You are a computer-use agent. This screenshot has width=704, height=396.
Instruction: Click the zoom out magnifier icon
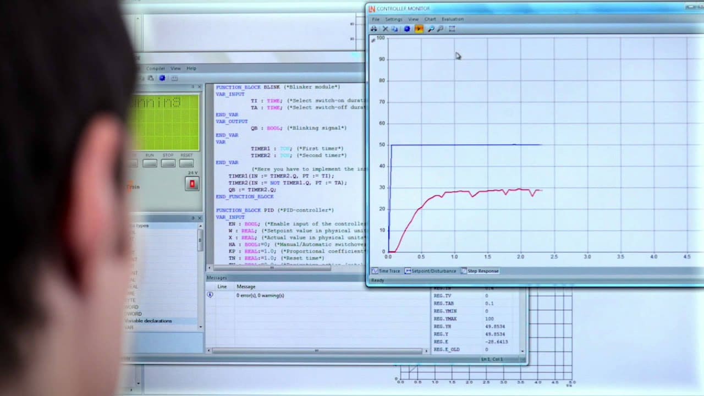click(x=440, y=29)
